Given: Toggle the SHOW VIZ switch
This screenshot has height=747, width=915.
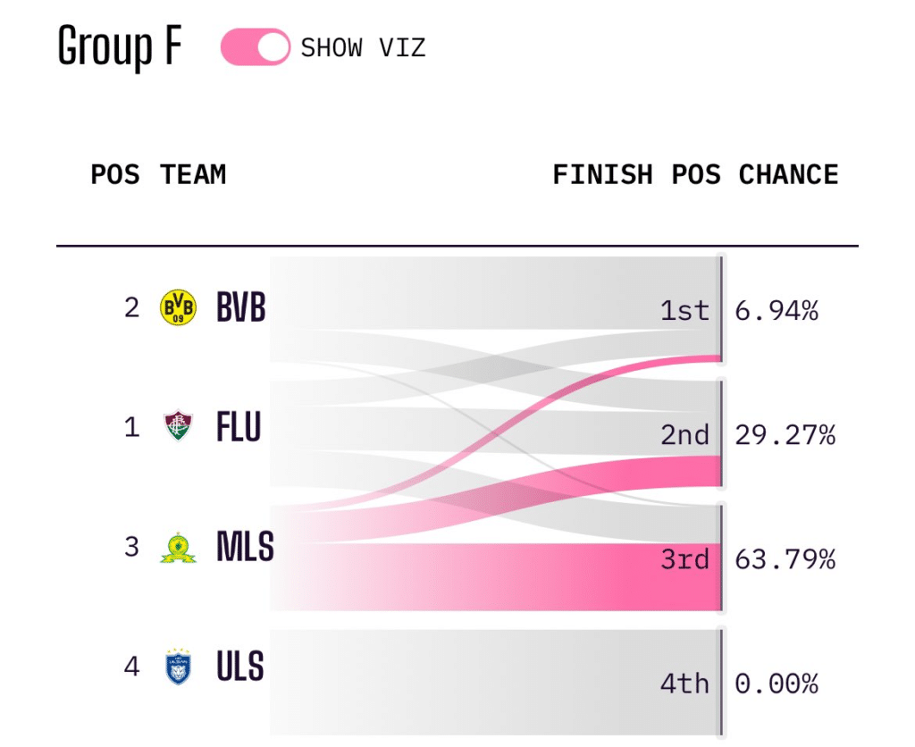Looking at the screenshot, I should [x=255, y=46].
